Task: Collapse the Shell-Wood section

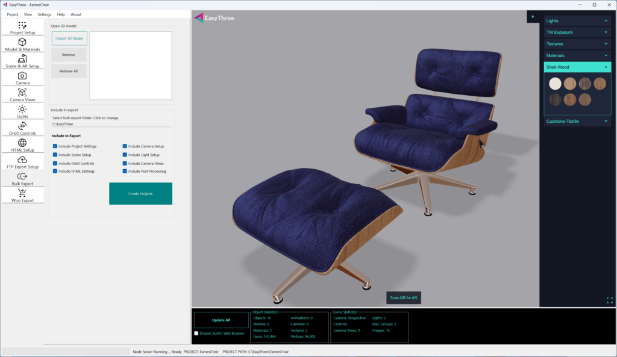Action: [x=606, y=67]
